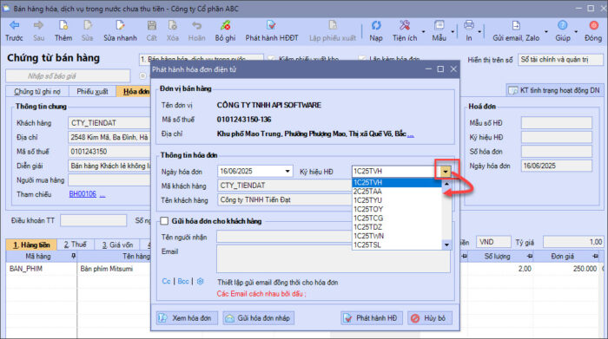Click the Trước back arrow icon
The image size is (608, 339).
click(x=15, y=25)
